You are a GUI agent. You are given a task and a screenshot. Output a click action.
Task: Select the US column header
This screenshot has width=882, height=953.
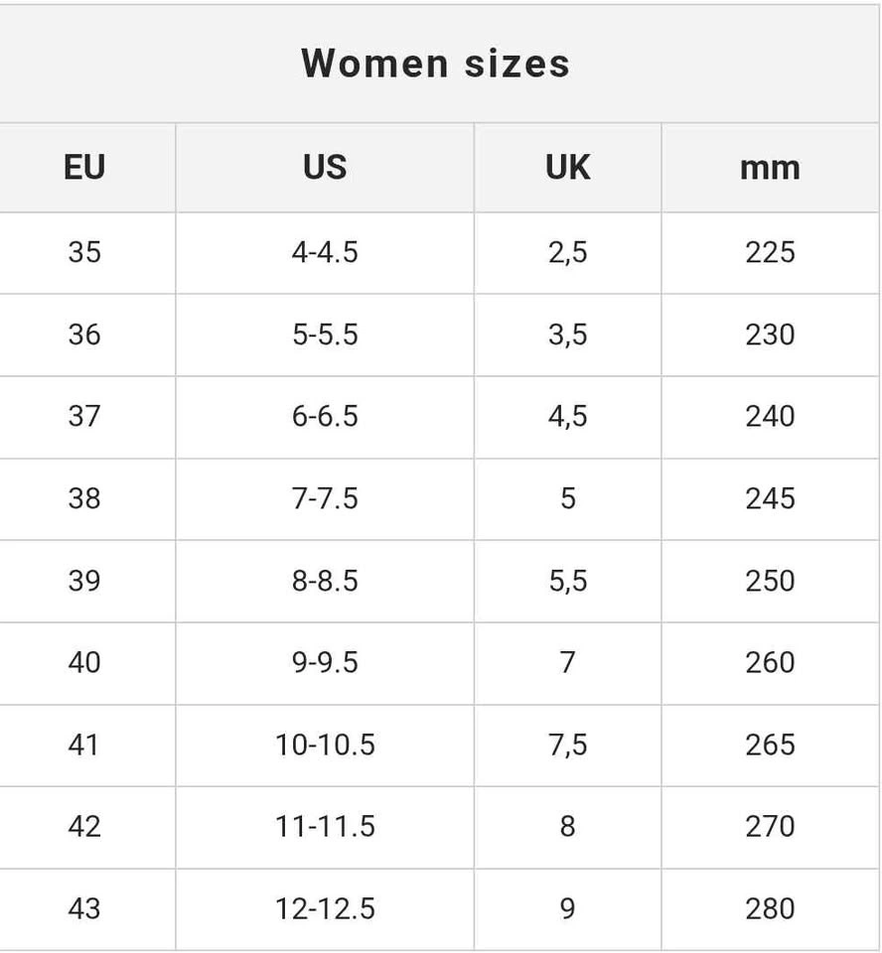[x=325, y=168]
